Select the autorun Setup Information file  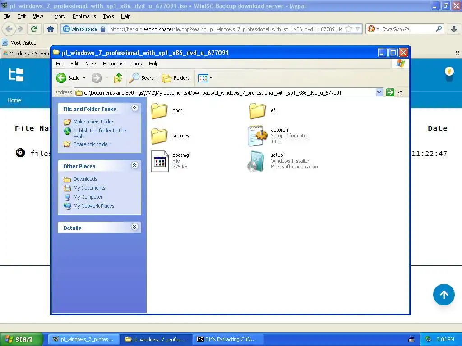pos(257,136)
